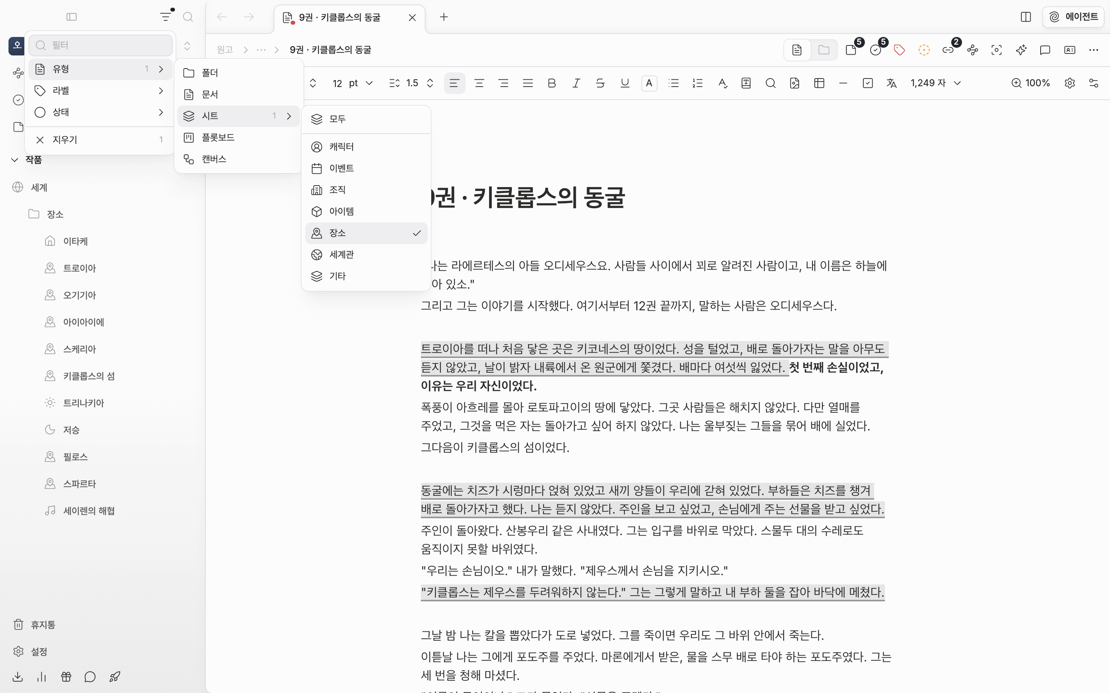Toggle the left sidebar panel

[72, 17]
